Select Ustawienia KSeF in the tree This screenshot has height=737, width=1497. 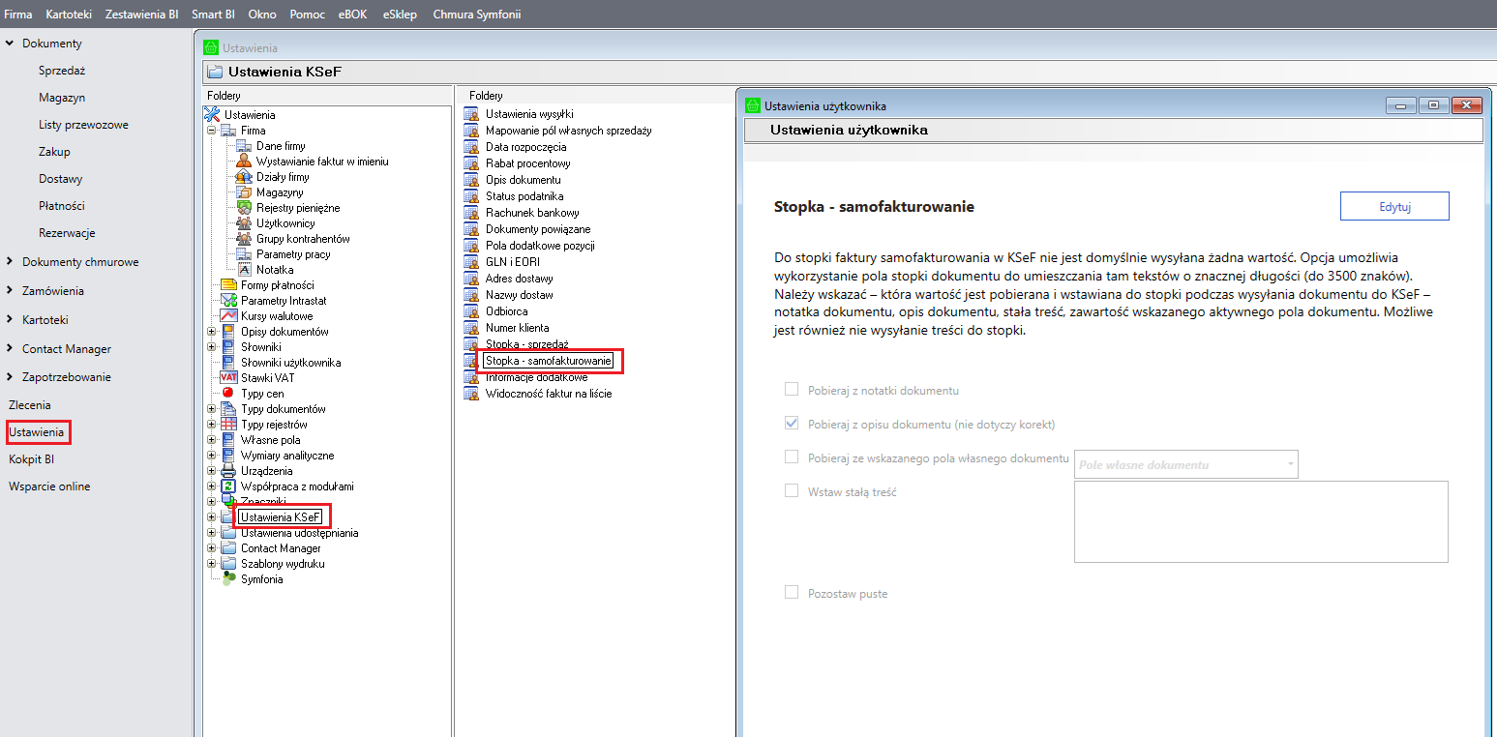(x=282, y=517)
